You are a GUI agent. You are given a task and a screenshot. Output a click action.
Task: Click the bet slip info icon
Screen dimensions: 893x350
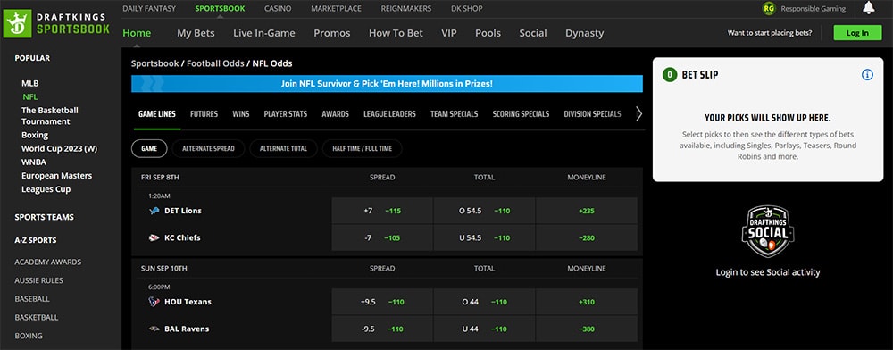tap(867, 74)
